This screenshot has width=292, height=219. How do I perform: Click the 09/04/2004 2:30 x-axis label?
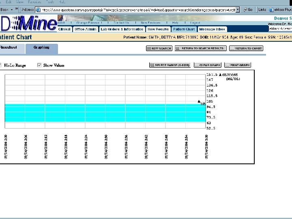106,147
